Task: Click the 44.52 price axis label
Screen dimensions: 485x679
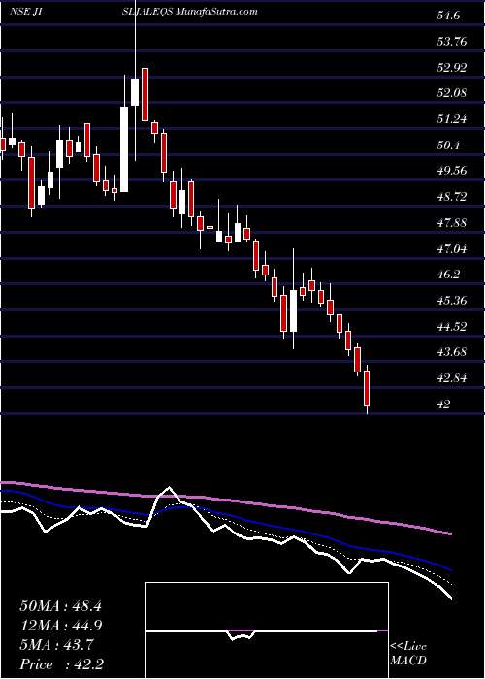Action: 451,326
